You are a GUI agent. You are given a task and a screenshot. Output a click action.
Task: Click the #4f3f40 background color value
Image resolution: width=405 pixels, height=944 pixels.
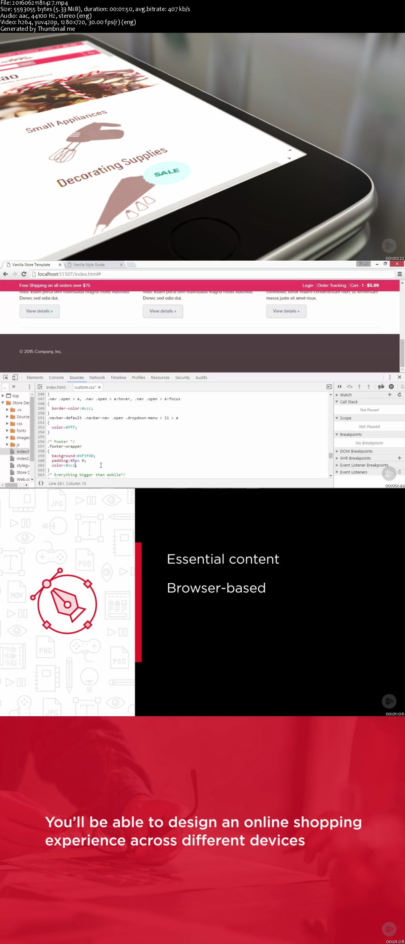(86, 456)
